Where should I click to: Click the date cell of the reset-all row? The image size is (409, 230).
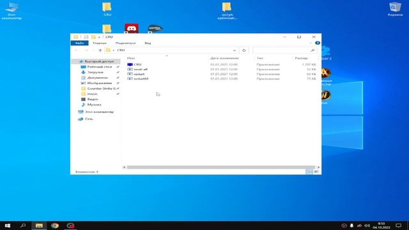(224, 70)
